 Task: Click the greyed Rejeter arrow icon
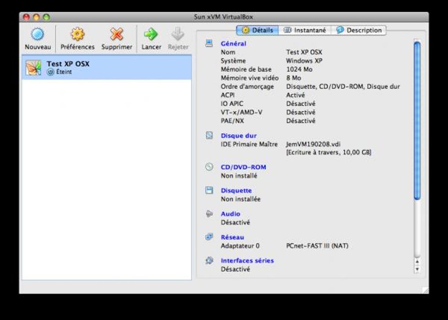click(x=178, y=34)
